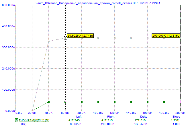Screen dimensions: 188x129
Task: Click the boxed left cursor point on the gray curve
Action: 65,38
